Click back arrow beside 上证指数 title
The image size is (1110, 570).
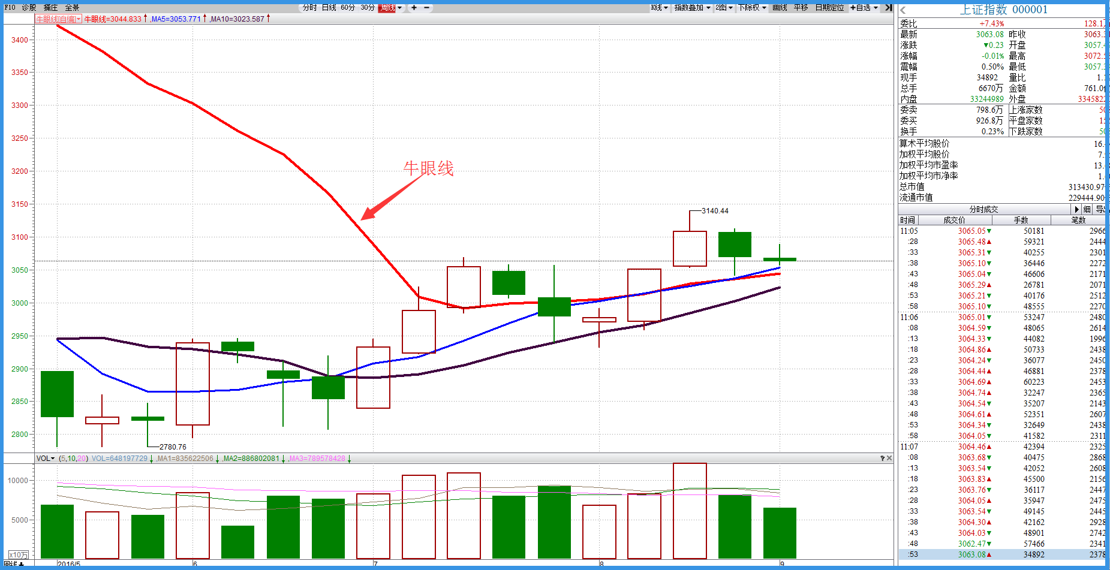click(x=904, y=10)
